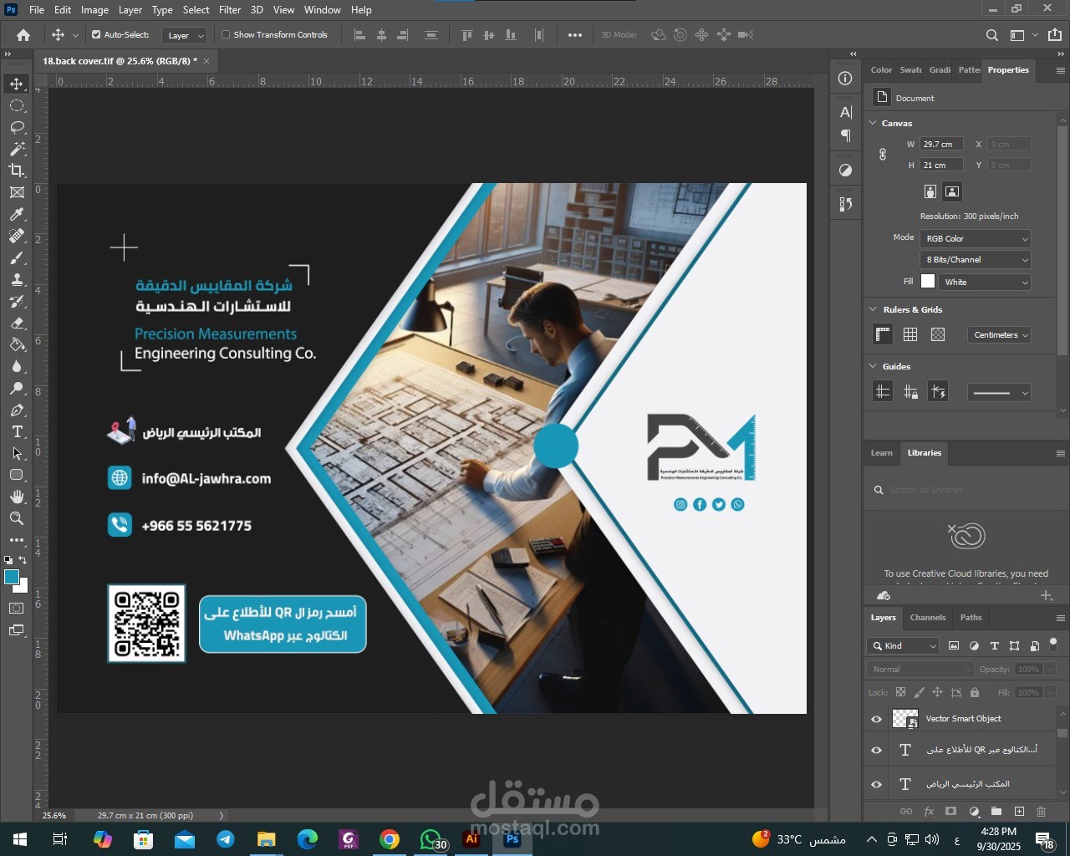1070x856 pixels.
Task: Open the Centimeters units dropdown
Action: click(1000, 335)
